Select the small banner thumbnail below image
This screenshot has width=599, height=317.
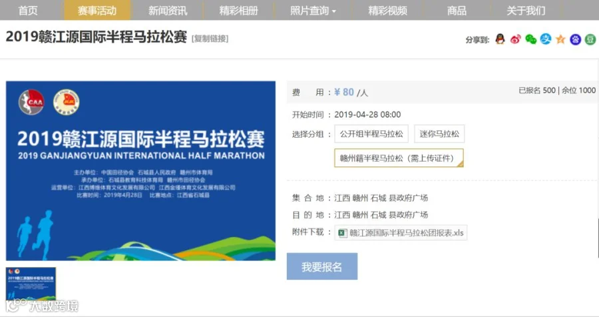click(x=31, y=284)
